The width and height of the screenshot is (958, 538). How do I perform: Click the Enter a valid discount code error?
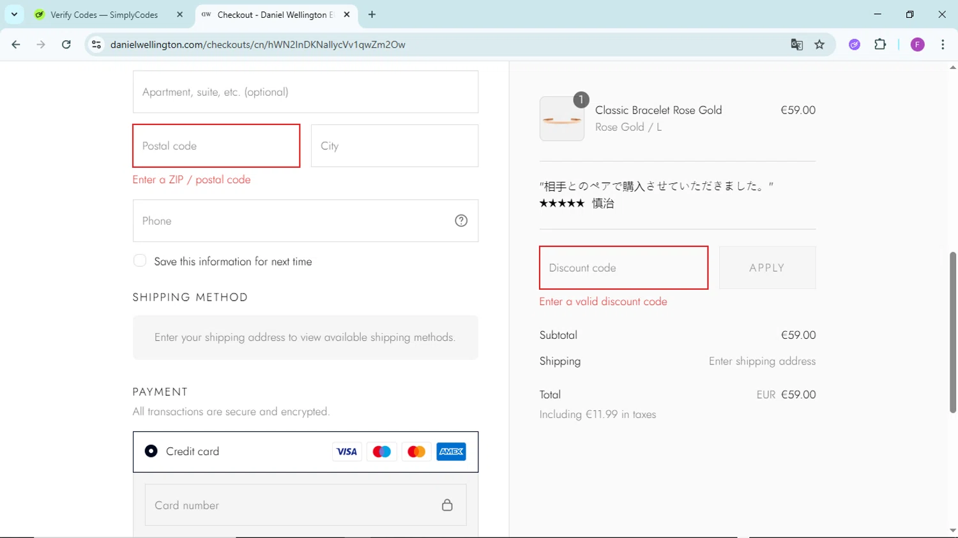(x=603, y=302)
